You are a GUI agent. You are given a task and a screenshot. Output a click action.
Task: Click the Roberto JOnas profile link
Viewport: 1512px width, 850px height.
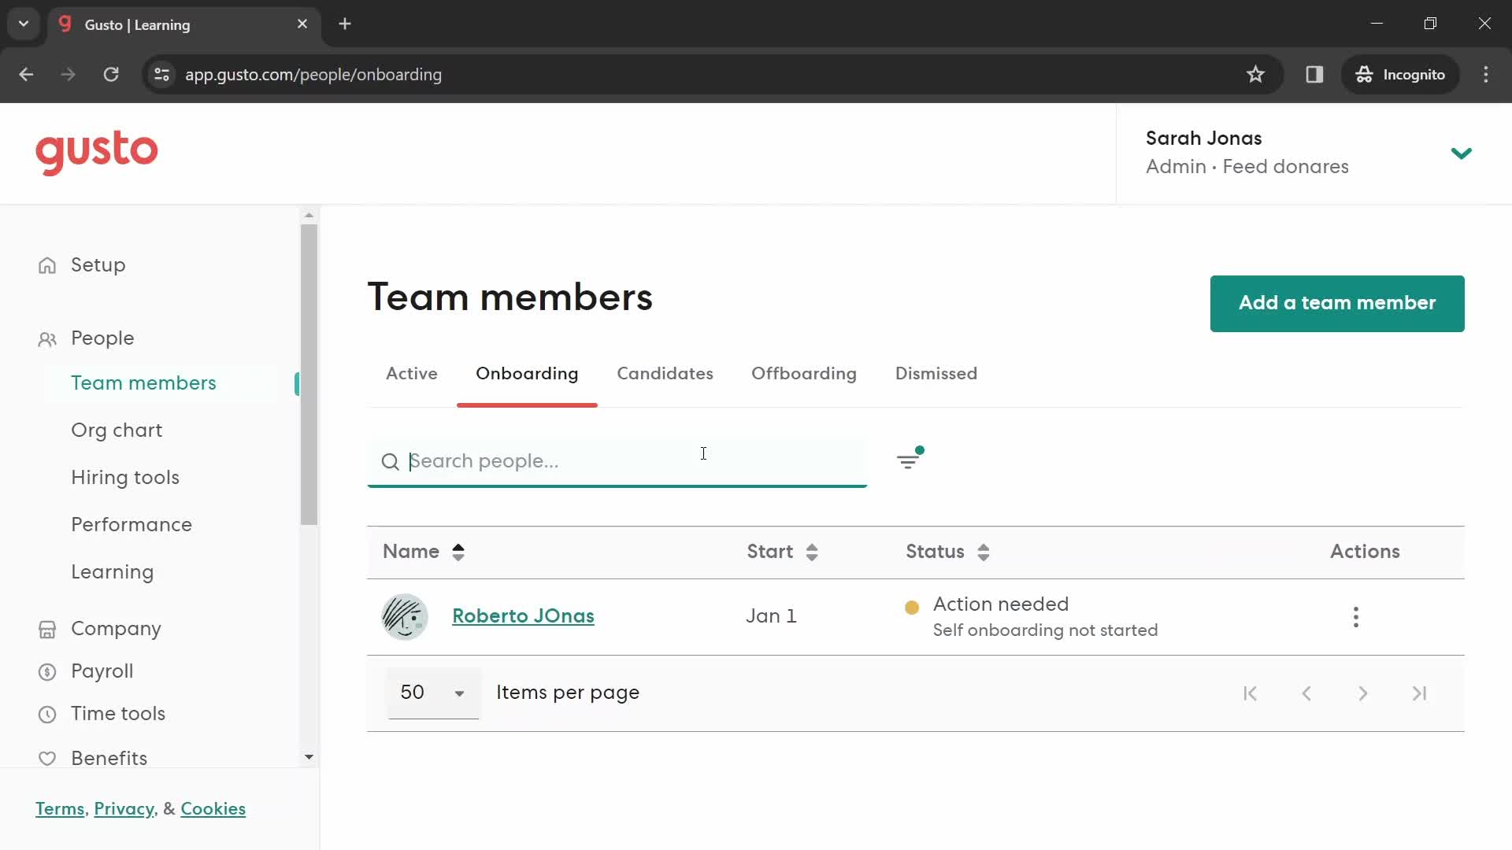tap(522, 616)
